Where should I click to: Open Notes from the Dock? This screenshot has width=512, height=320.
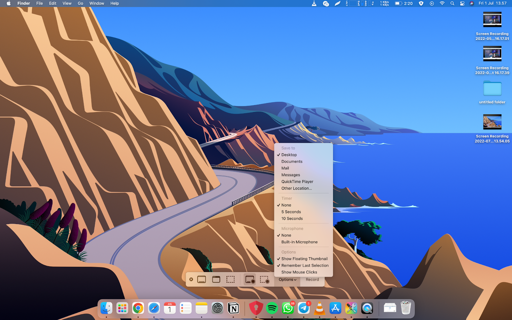[x=202, y=308]
